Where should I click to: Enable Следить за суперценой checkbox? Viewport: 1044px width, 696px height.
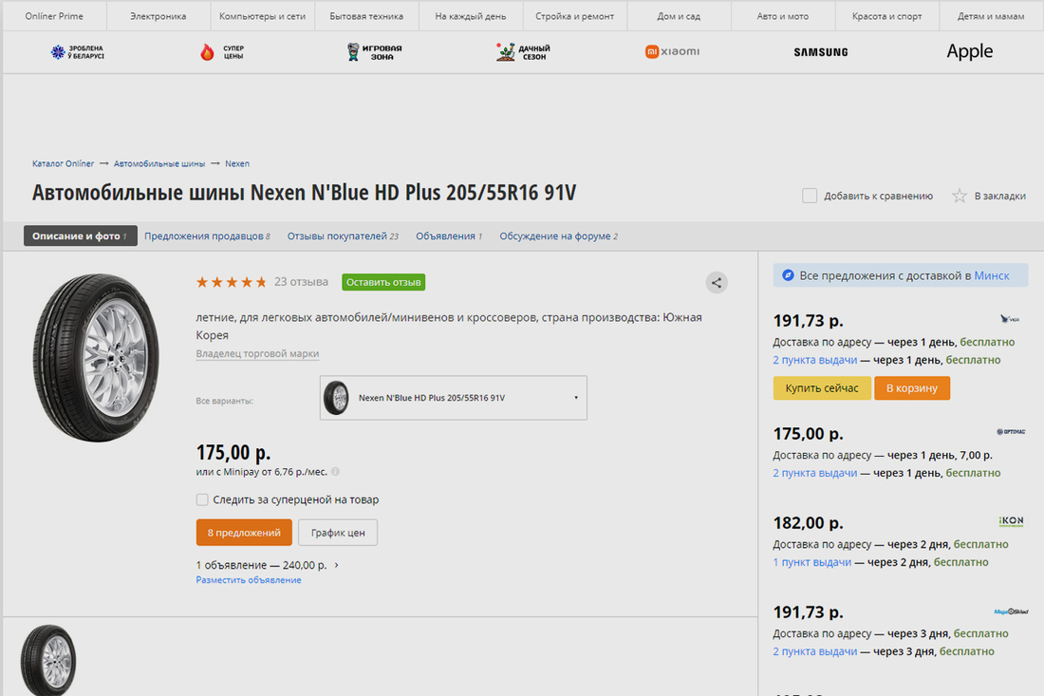(x=202, y=499)
